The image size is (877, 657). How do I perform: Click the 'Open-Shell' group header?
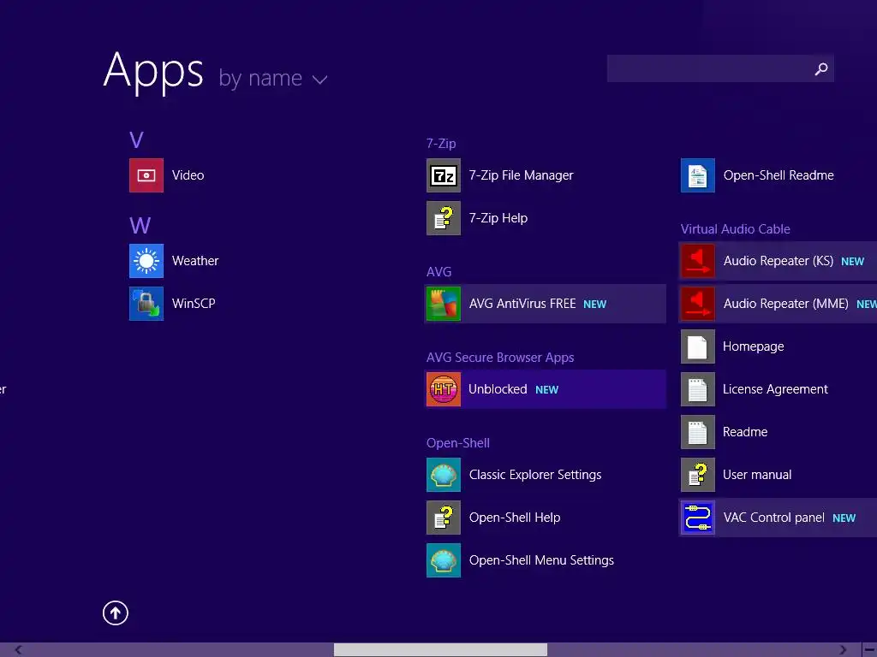458,443
